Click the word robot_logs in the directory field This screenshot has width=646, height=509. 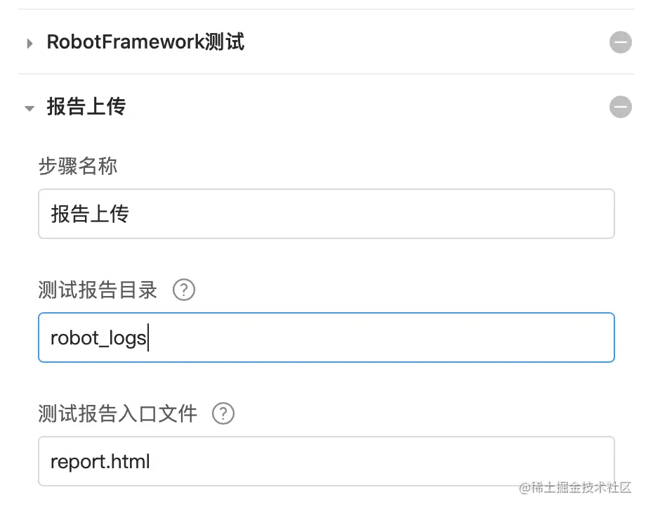[98, 338]
